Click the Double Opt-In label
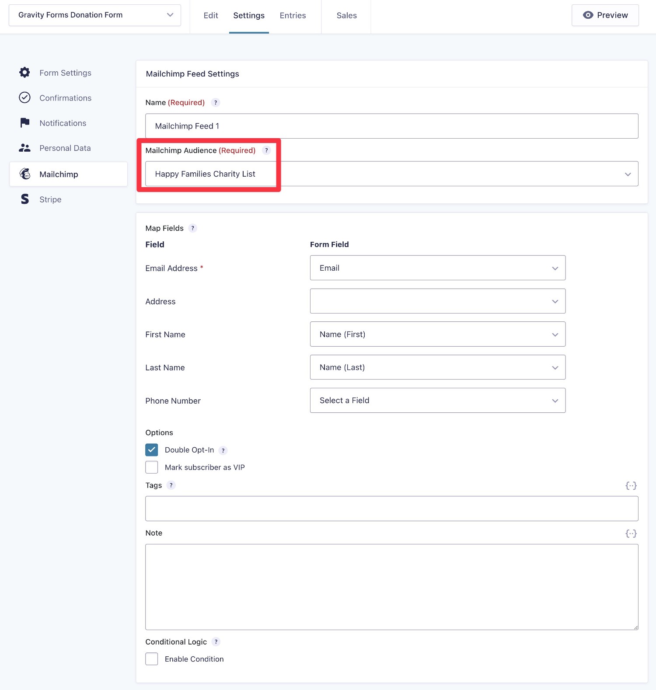Image resolution: width=656 pixels, height=690 pixels. pos(189,450)
